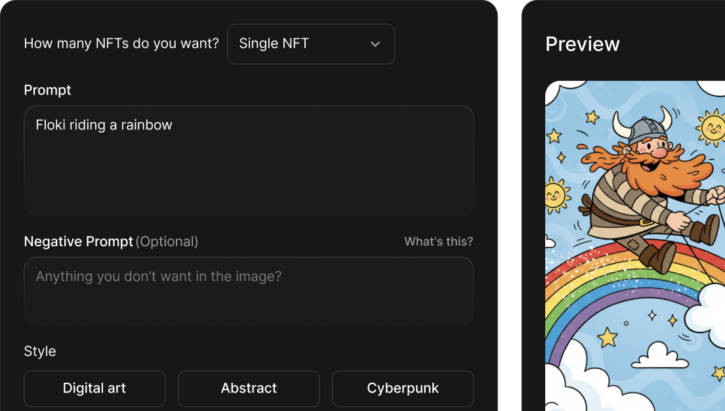Open the "What's this?" help link
Viewport: 725px width, 411px height.
[438, 242]
